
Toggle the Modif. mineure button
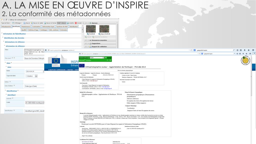pos(61,23)
